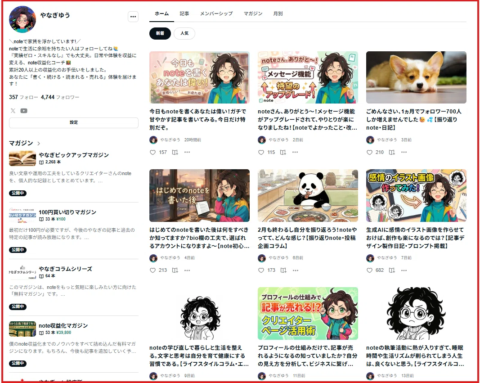Click the 公開中 badge under やなぎピックアップマガジン
This screenshot has height=383, width=480.
(18, 193)
